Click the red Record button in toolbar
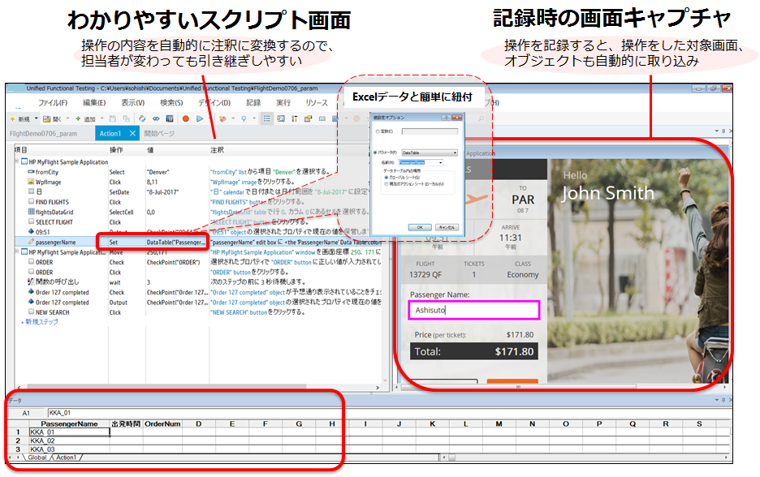Screen dimensions: 760x477 click(x=185, y=118)
